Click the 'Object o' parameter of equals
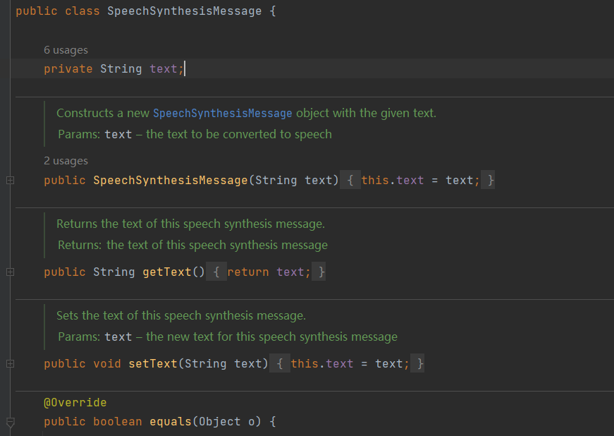Screen dimensions: 614x436 [227, 421]
